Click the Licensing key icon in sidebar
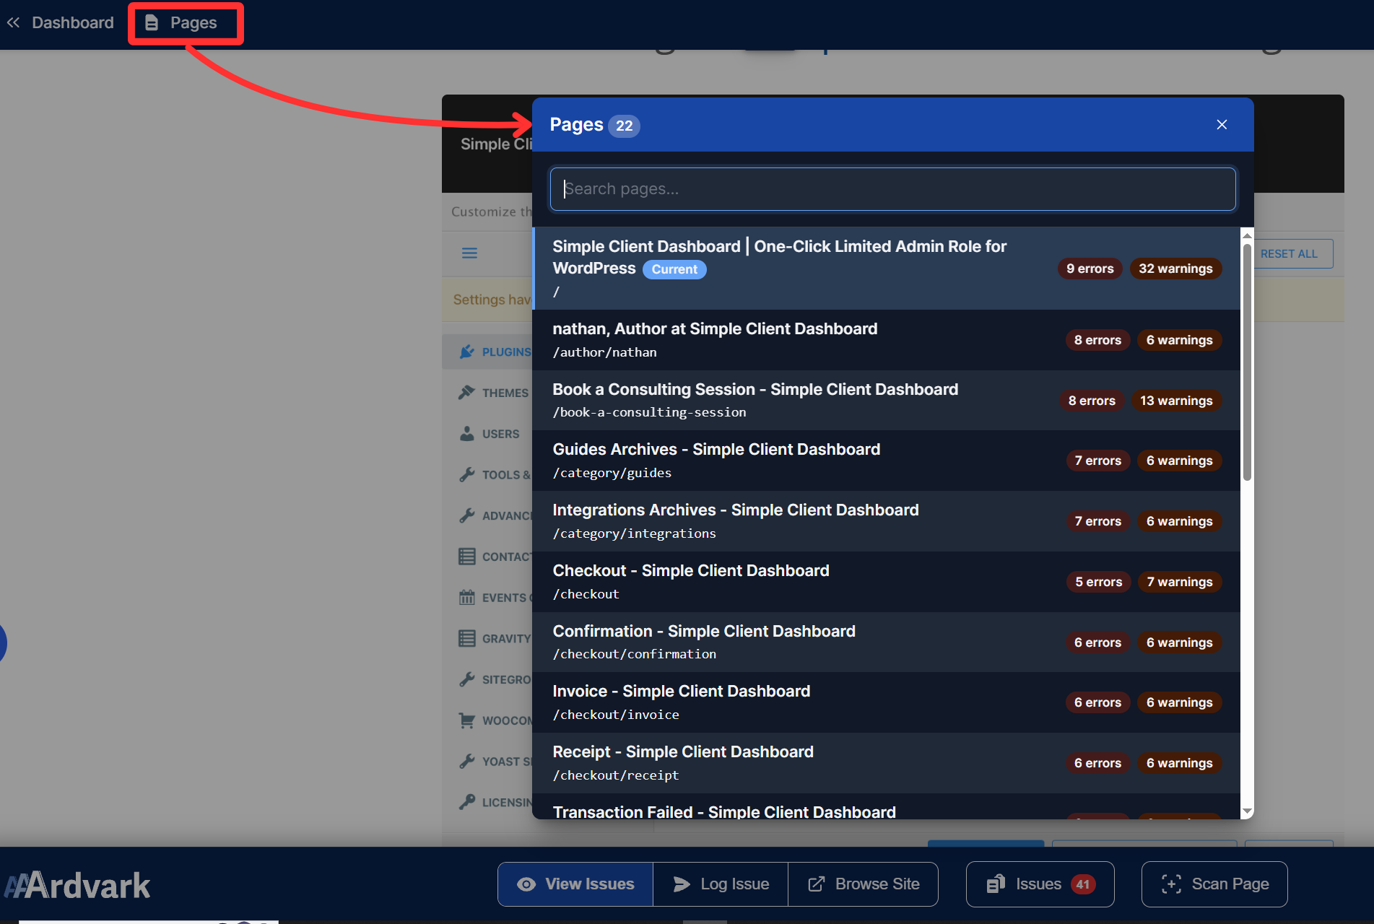The image size is (1374, 924). 467,802
